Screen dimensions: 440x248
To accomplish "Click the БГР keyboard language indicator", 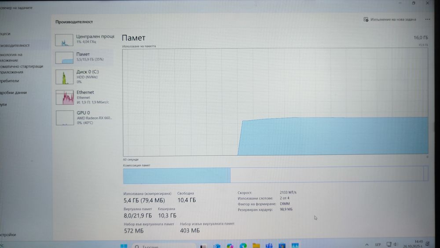I will point(378,244).
